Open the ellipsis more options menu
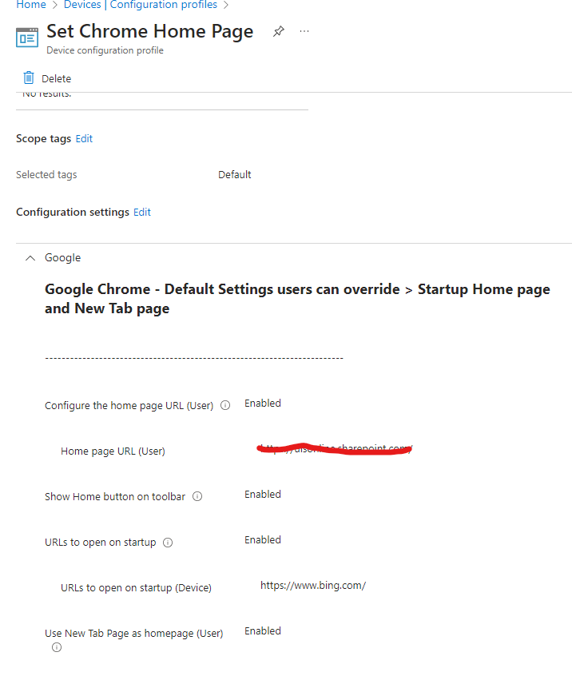This screenshot has width=572, height=684. (x=304, y=31)
